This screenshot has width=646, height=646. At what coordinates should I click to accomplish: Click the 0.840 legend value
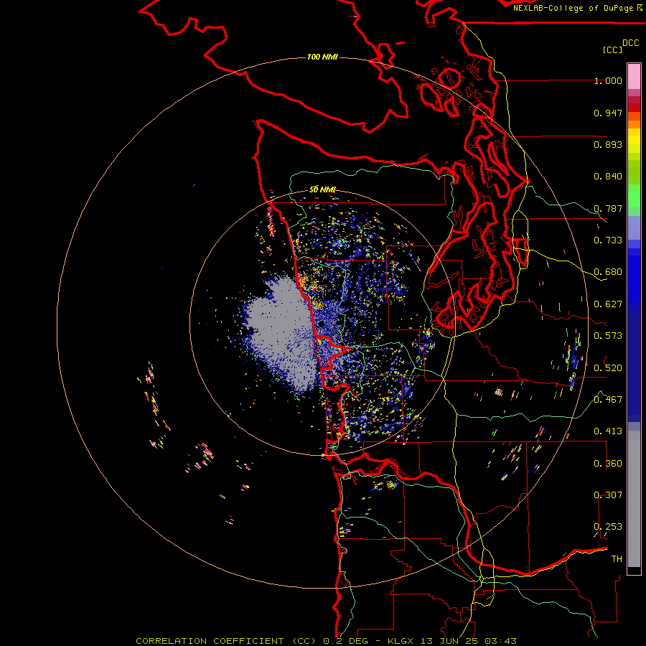click(x=608, y=177)
